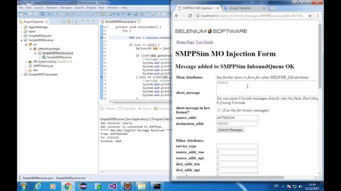Screen dimensions: 341x191
Task: Follow the User Guide link
Action: 205,42
